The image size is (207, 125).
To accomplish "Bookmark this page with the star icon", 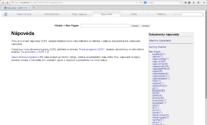I will (186, 3).
